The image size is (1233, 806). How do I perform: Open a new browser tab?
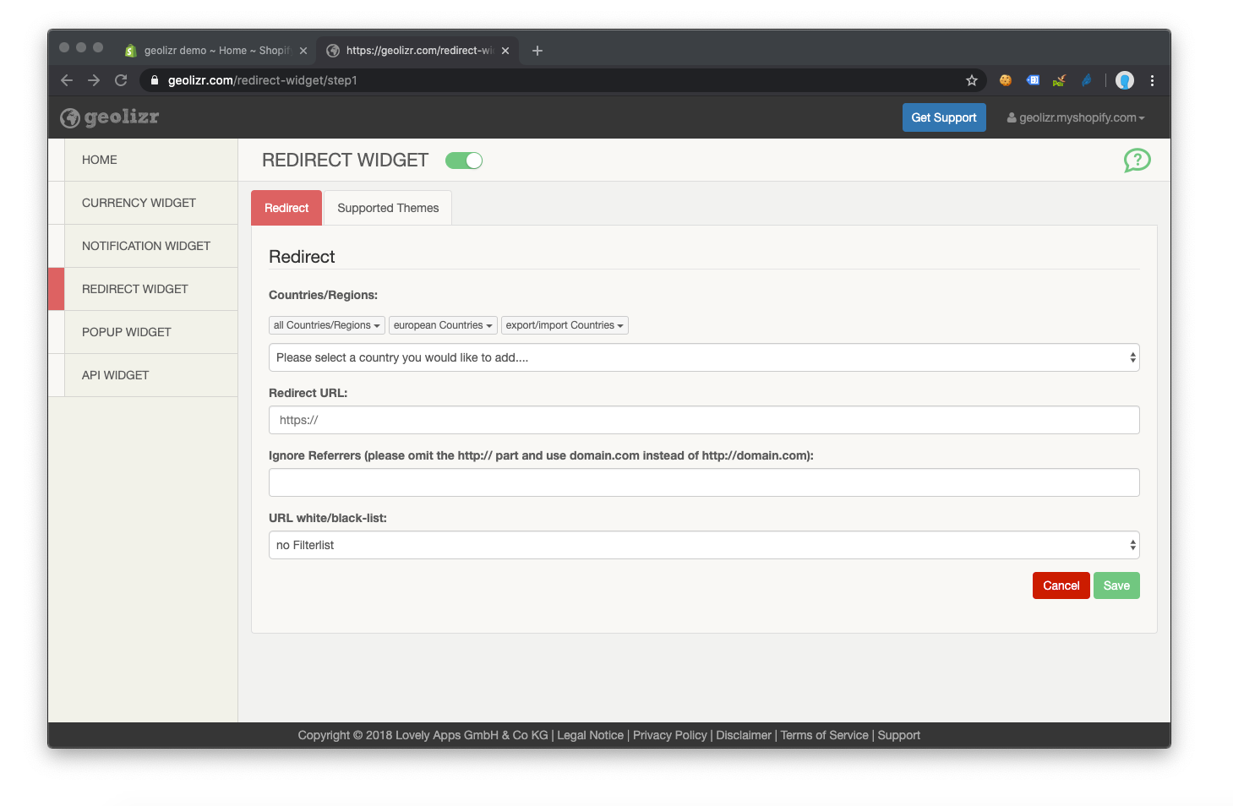537,51
